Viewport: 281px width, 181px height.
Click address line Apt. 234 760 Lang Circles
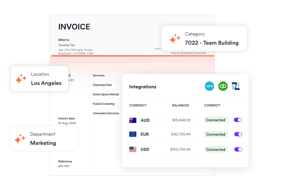[x=76, y=50]
